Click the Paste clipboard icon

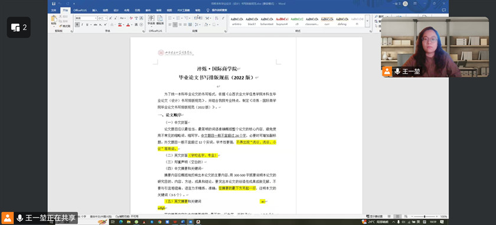pos(54,20)
